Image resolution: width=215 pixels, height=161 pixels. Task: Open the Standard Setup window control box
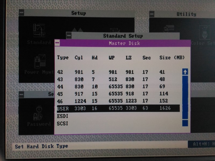[69, 36]
